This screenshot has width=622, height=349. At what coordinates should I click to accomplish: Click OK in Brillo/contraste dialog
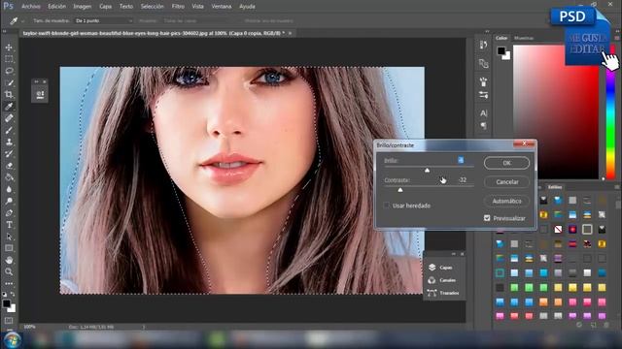coord(506,163)
